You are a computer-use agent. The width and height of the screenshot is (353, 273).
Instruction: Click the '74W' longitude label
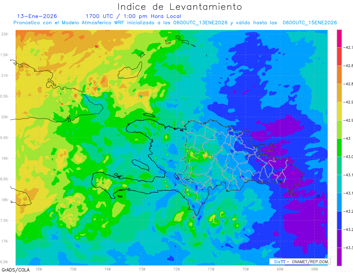coord(108,269)
